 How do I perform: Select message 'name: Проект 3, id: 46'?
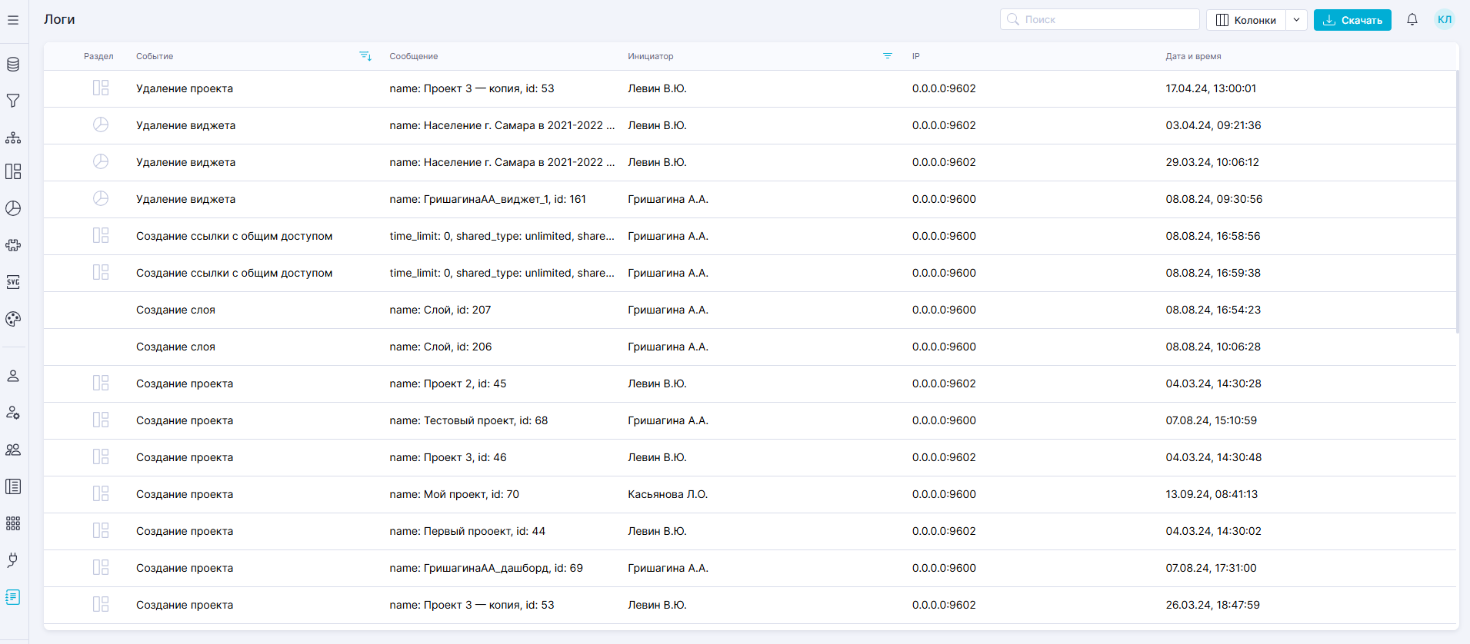(448, 457)
